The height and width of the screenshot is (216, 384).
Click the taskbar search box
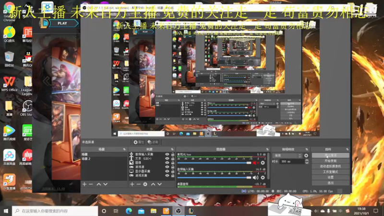(x=55, y=211)
